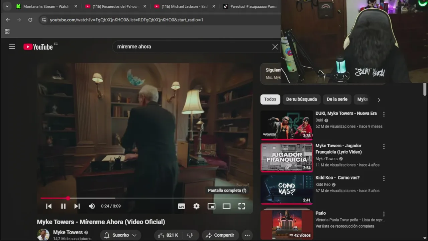Open 'Kidd Keo - Como vas?' title

(337, 178)
